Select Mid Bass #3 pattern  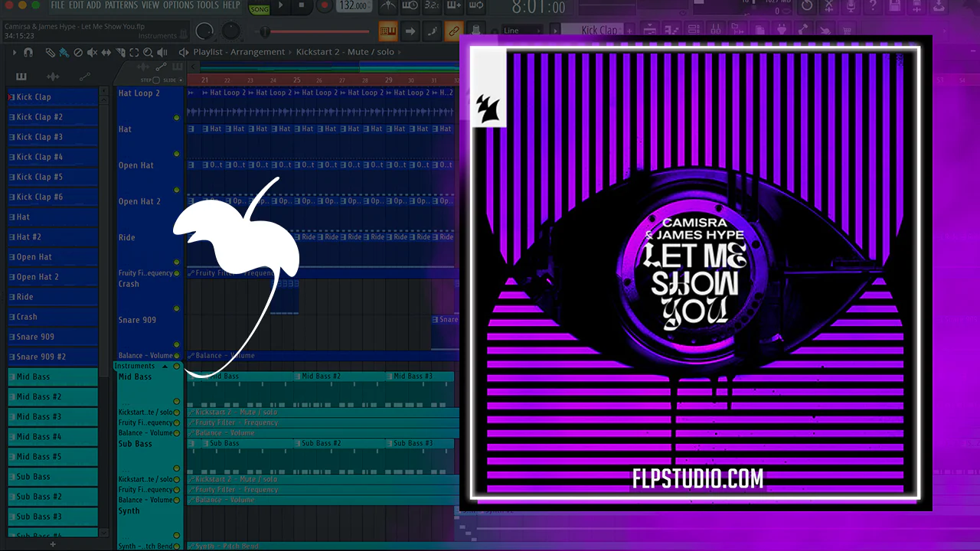pos(53,416)
